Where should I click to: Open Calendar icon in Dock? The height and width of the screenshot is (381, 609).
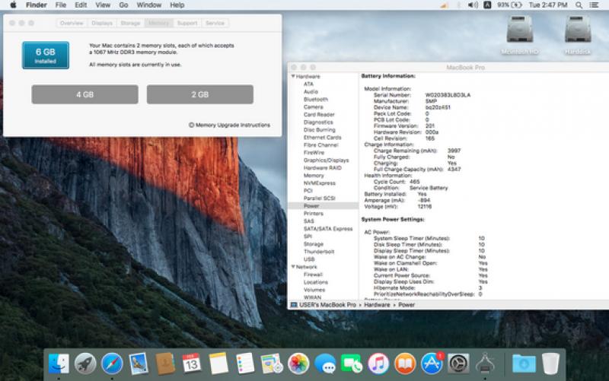(192, 364)
